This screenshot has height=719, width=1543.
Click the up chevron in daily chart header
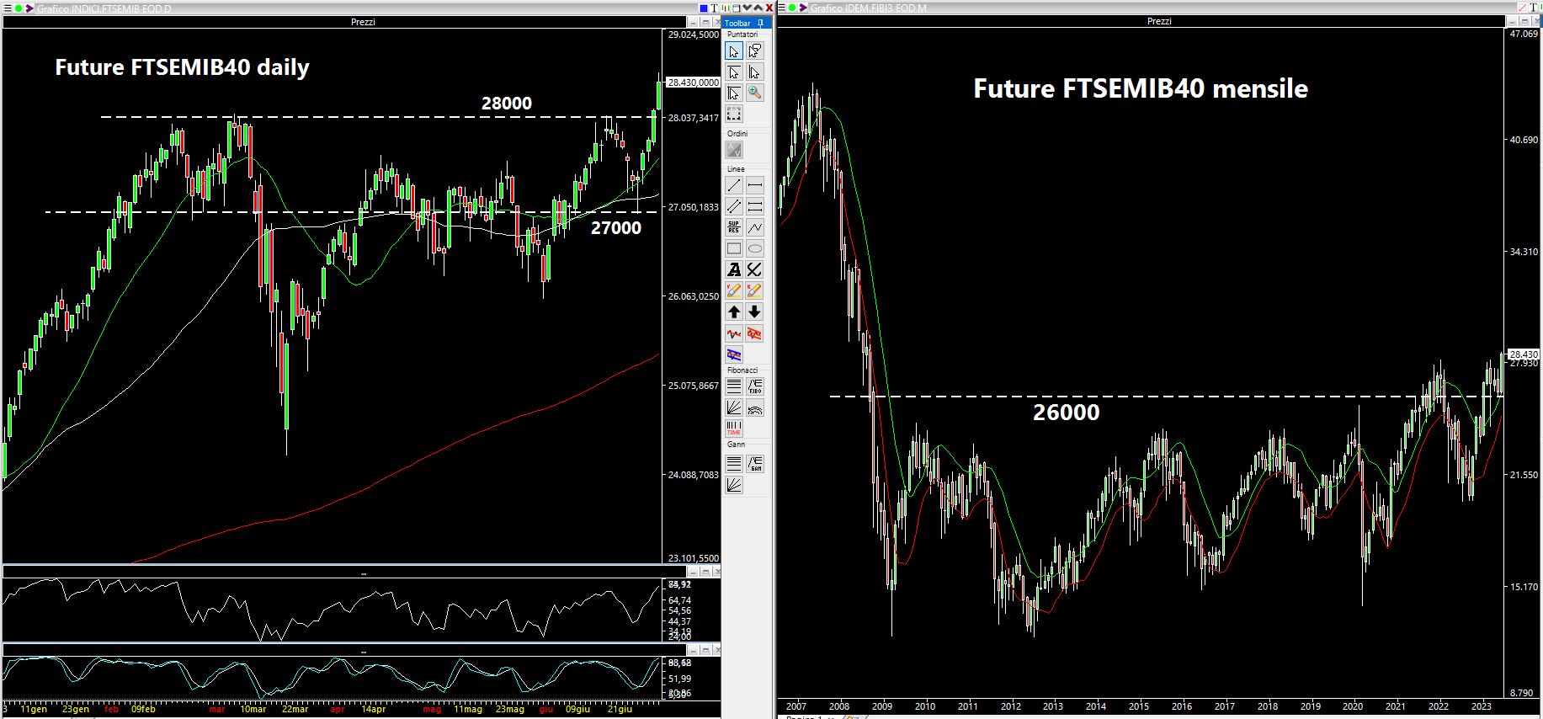758,8
